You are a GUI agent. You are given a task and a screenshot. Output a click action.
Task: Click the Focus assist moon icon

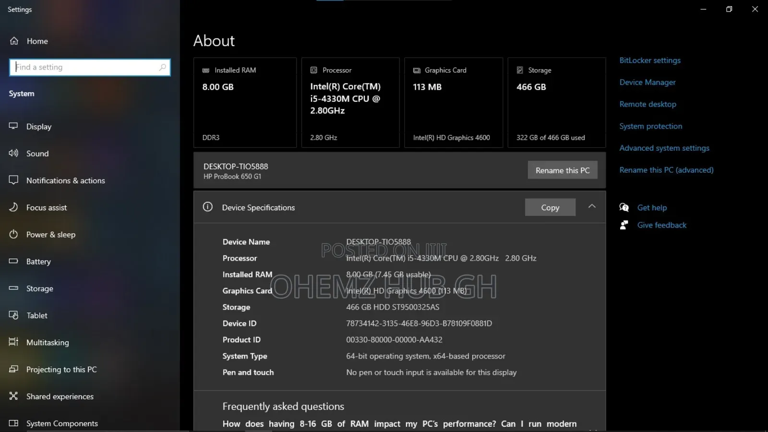[x=13, y=207]
